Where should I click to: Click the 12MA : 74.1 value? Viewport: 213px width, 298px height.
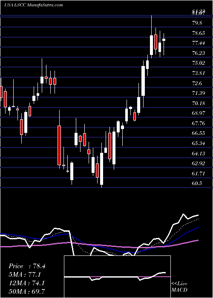tap(26, 283)
